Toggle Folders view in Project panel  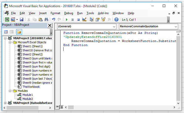click(19, 32)
